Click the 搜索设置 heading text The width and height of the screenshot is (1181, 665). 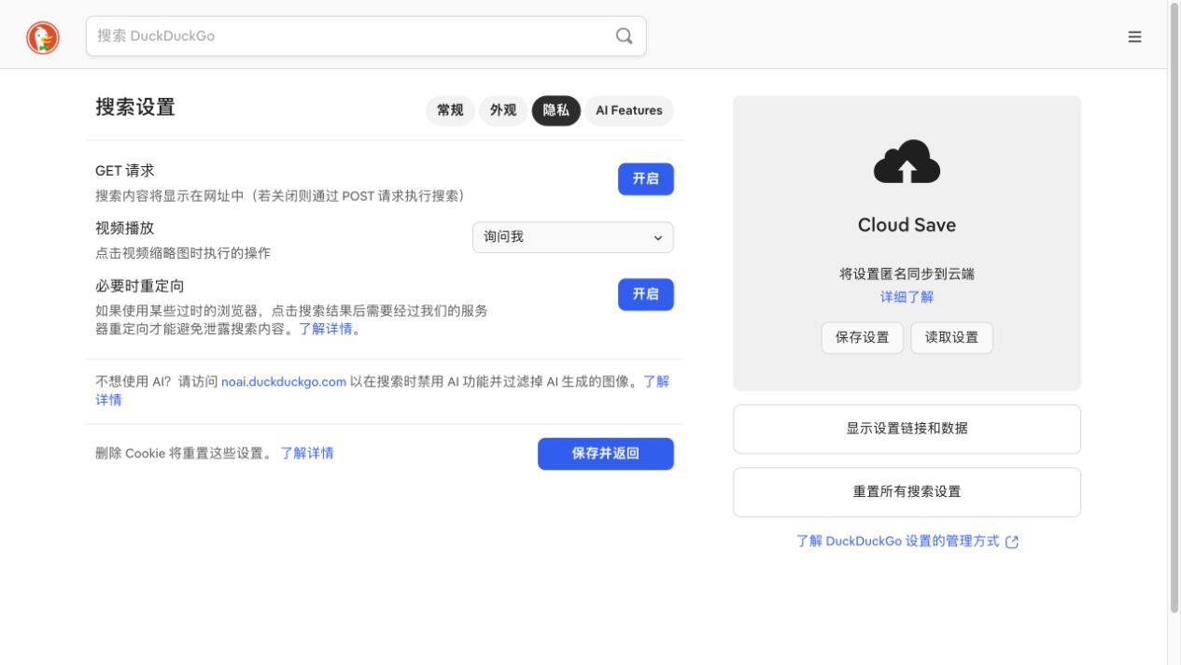pos(135,107)
